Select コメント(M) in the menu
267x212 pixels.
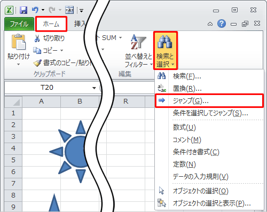[x=209, y=140]
